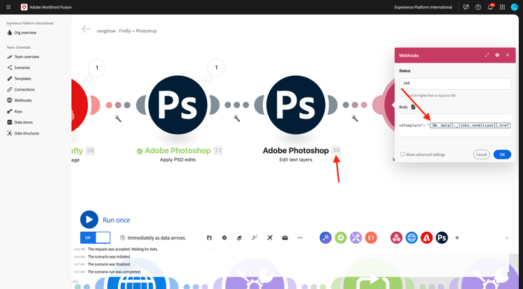Open the feedback chat icon in header
Screen dimensions: 523x289
[466, 7]
